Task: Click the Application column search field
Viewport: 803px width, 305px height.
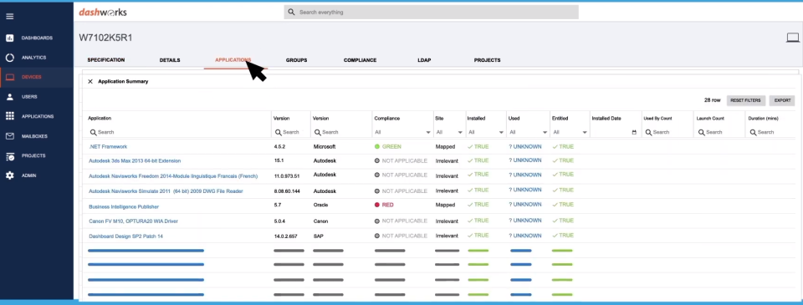Action: click(x=179, y=132)
